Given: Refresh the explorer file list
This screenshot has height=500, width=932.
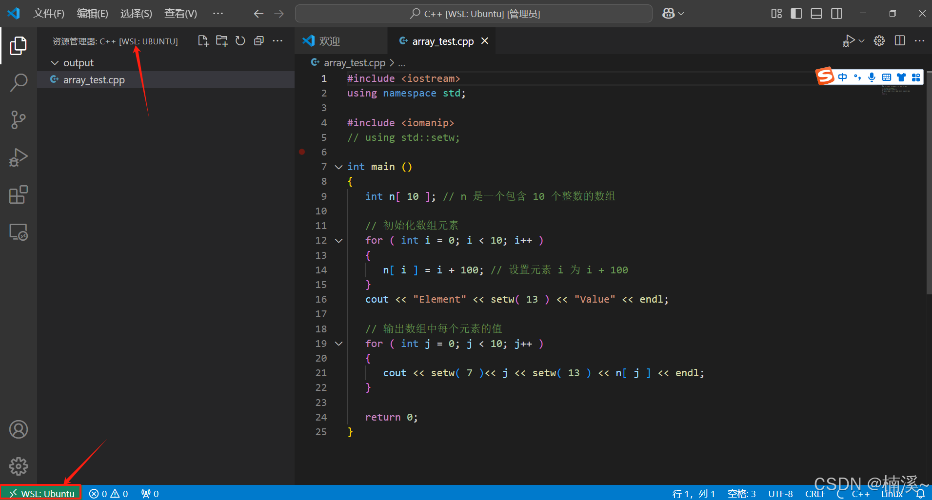Looking at the screenshot, I should point(240,41).
